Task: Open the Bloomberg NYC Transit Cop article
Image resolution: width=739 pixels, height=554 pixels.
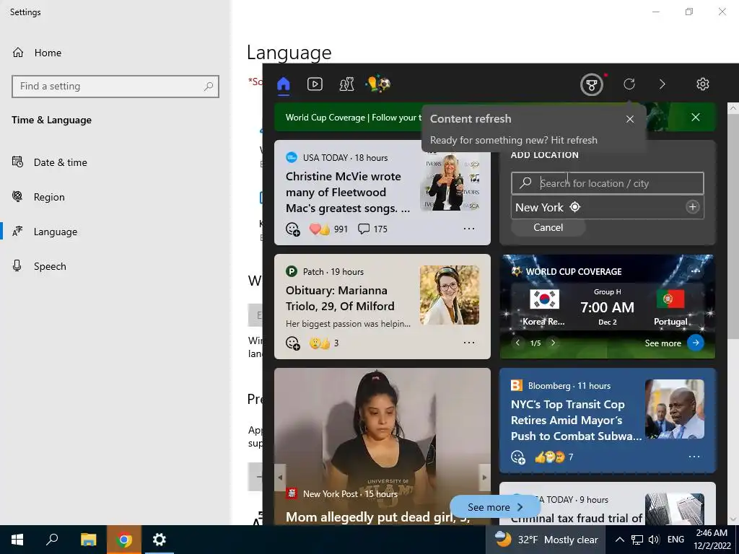Action: tap(576, 421)
